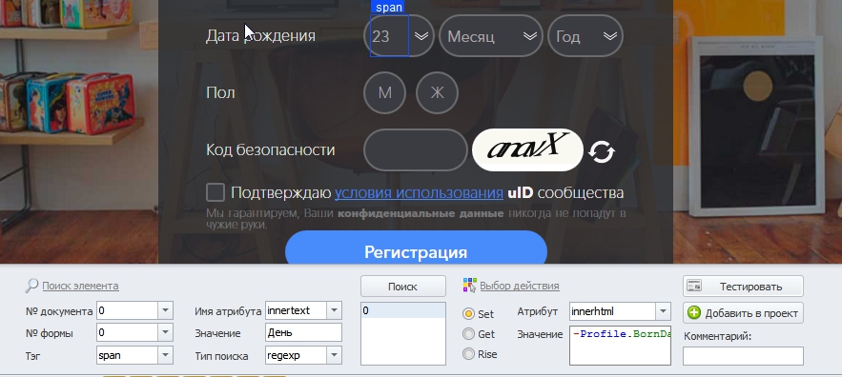The image size is (842, 377).
Task: Select the Set radio button
Action: click(x=469, y=314)
